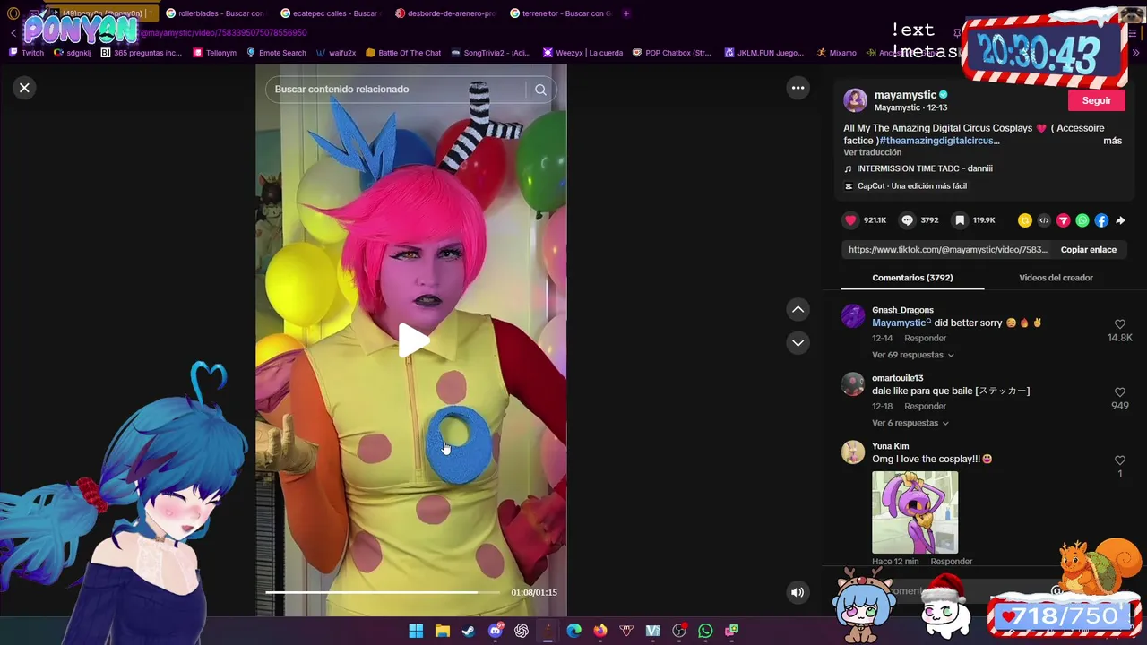Screen dimensions: 1147x645
Task: Open the three-dots more options menu
Action: 798,88
